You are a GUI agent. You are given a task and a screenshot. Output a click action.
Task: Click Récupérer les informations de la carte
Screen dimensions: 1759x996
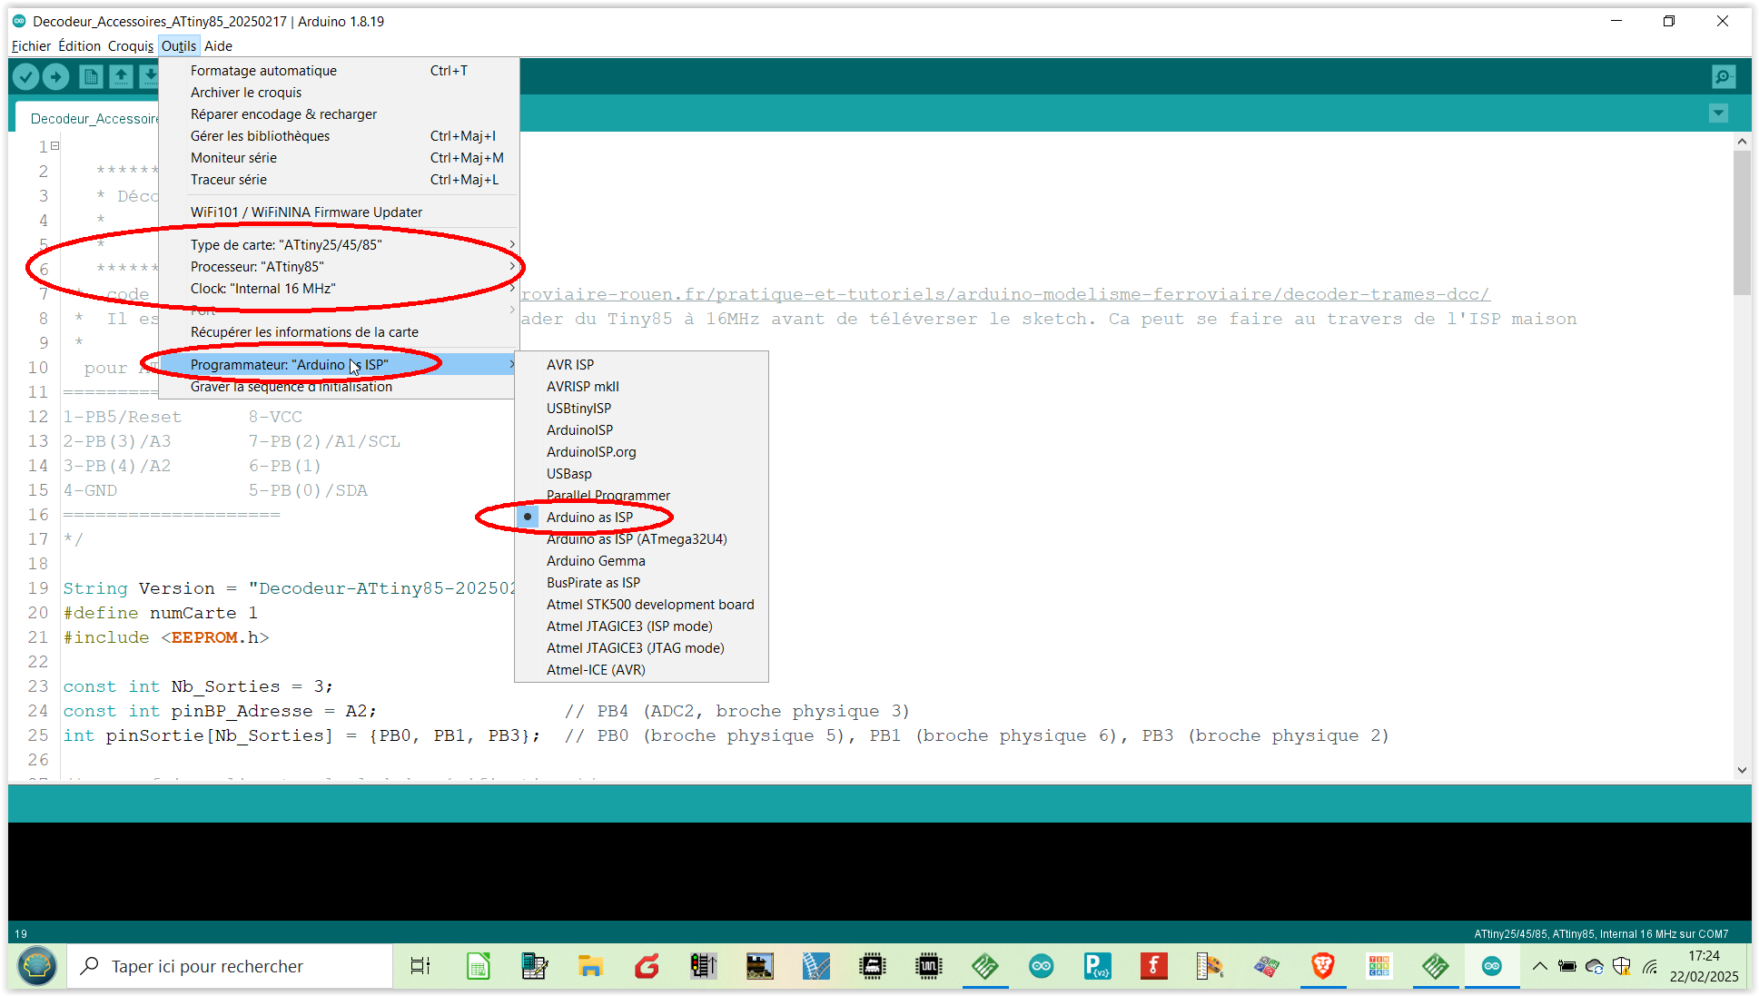pos(339,332)
